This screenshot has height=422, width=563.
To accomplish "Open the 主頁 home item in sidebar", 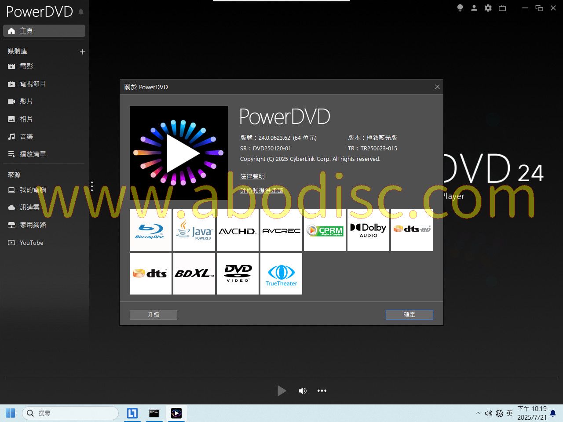I will click(x=44, y=31).
